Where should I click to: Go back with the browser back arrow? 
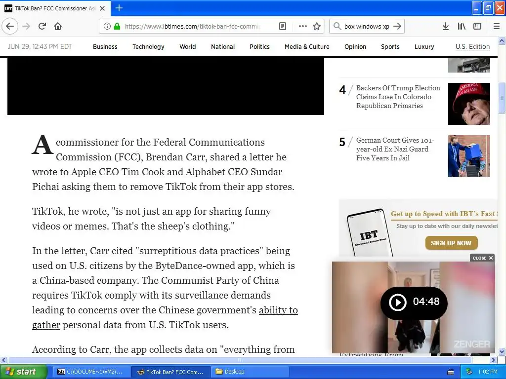[x=10, y=26]
